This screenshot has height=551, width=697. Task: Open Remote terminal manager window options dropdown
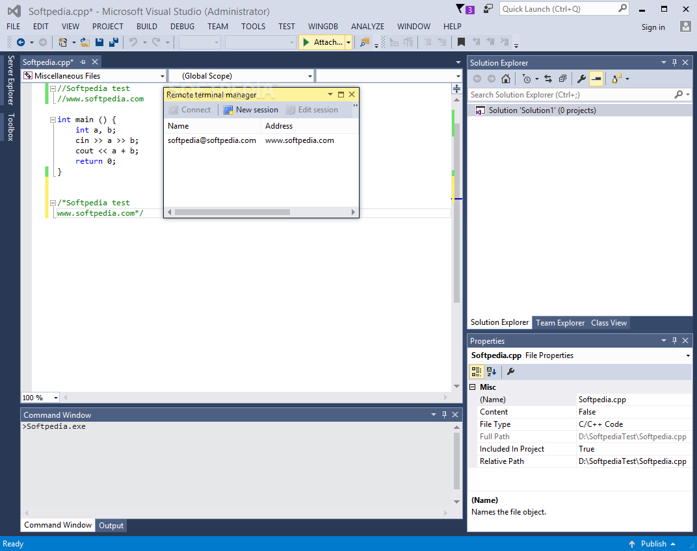pyautogui.click(x=330, y=94)
